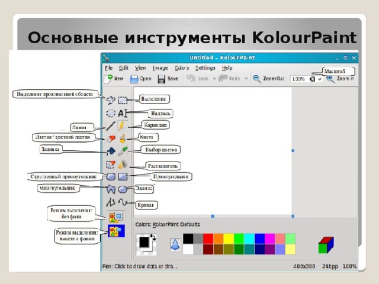Click the Redo toolbar button
Image resolution: width=379 pixels, height=284 pixels.
point(229,79)
